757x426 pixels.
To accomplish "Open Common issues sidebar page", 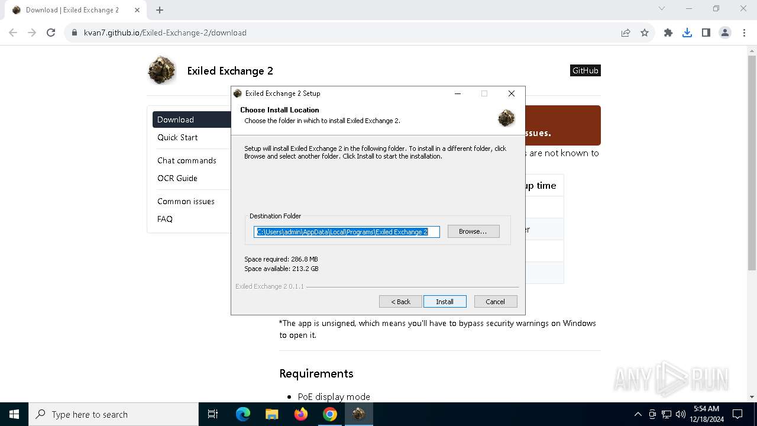I will (186, 201).
